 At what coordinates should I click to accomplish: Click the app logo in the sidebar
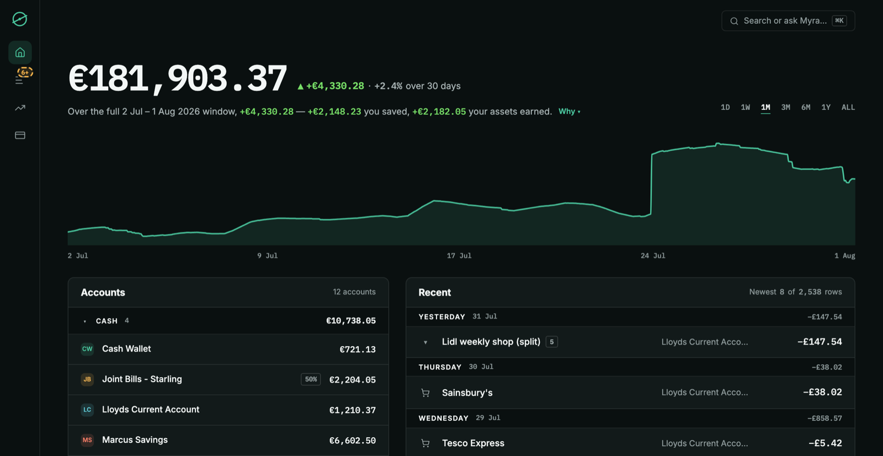[x=20, y=19]
